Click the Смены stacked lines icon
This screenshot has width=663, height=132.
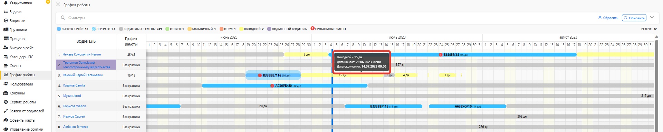point(6,66)
